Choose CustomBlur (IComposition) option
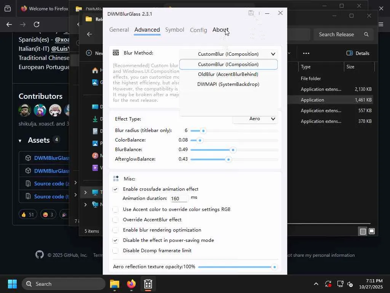This screenshot has width=390, height=293. click(x=229, y=64)
